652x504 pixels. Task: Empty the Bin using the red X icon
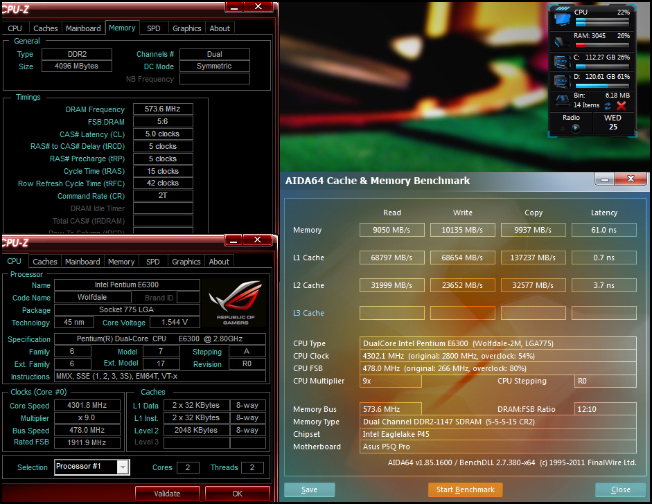click(x=622, y=105)
